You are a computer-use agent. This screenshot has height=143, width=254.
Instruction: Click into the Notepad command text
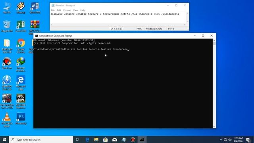(115, 14)
